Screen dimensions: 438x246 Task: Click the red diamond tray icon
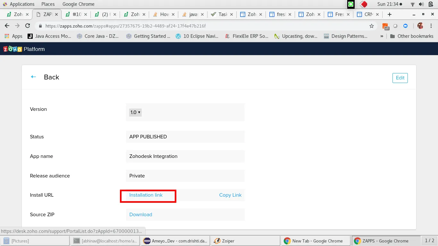pos(363,4)
